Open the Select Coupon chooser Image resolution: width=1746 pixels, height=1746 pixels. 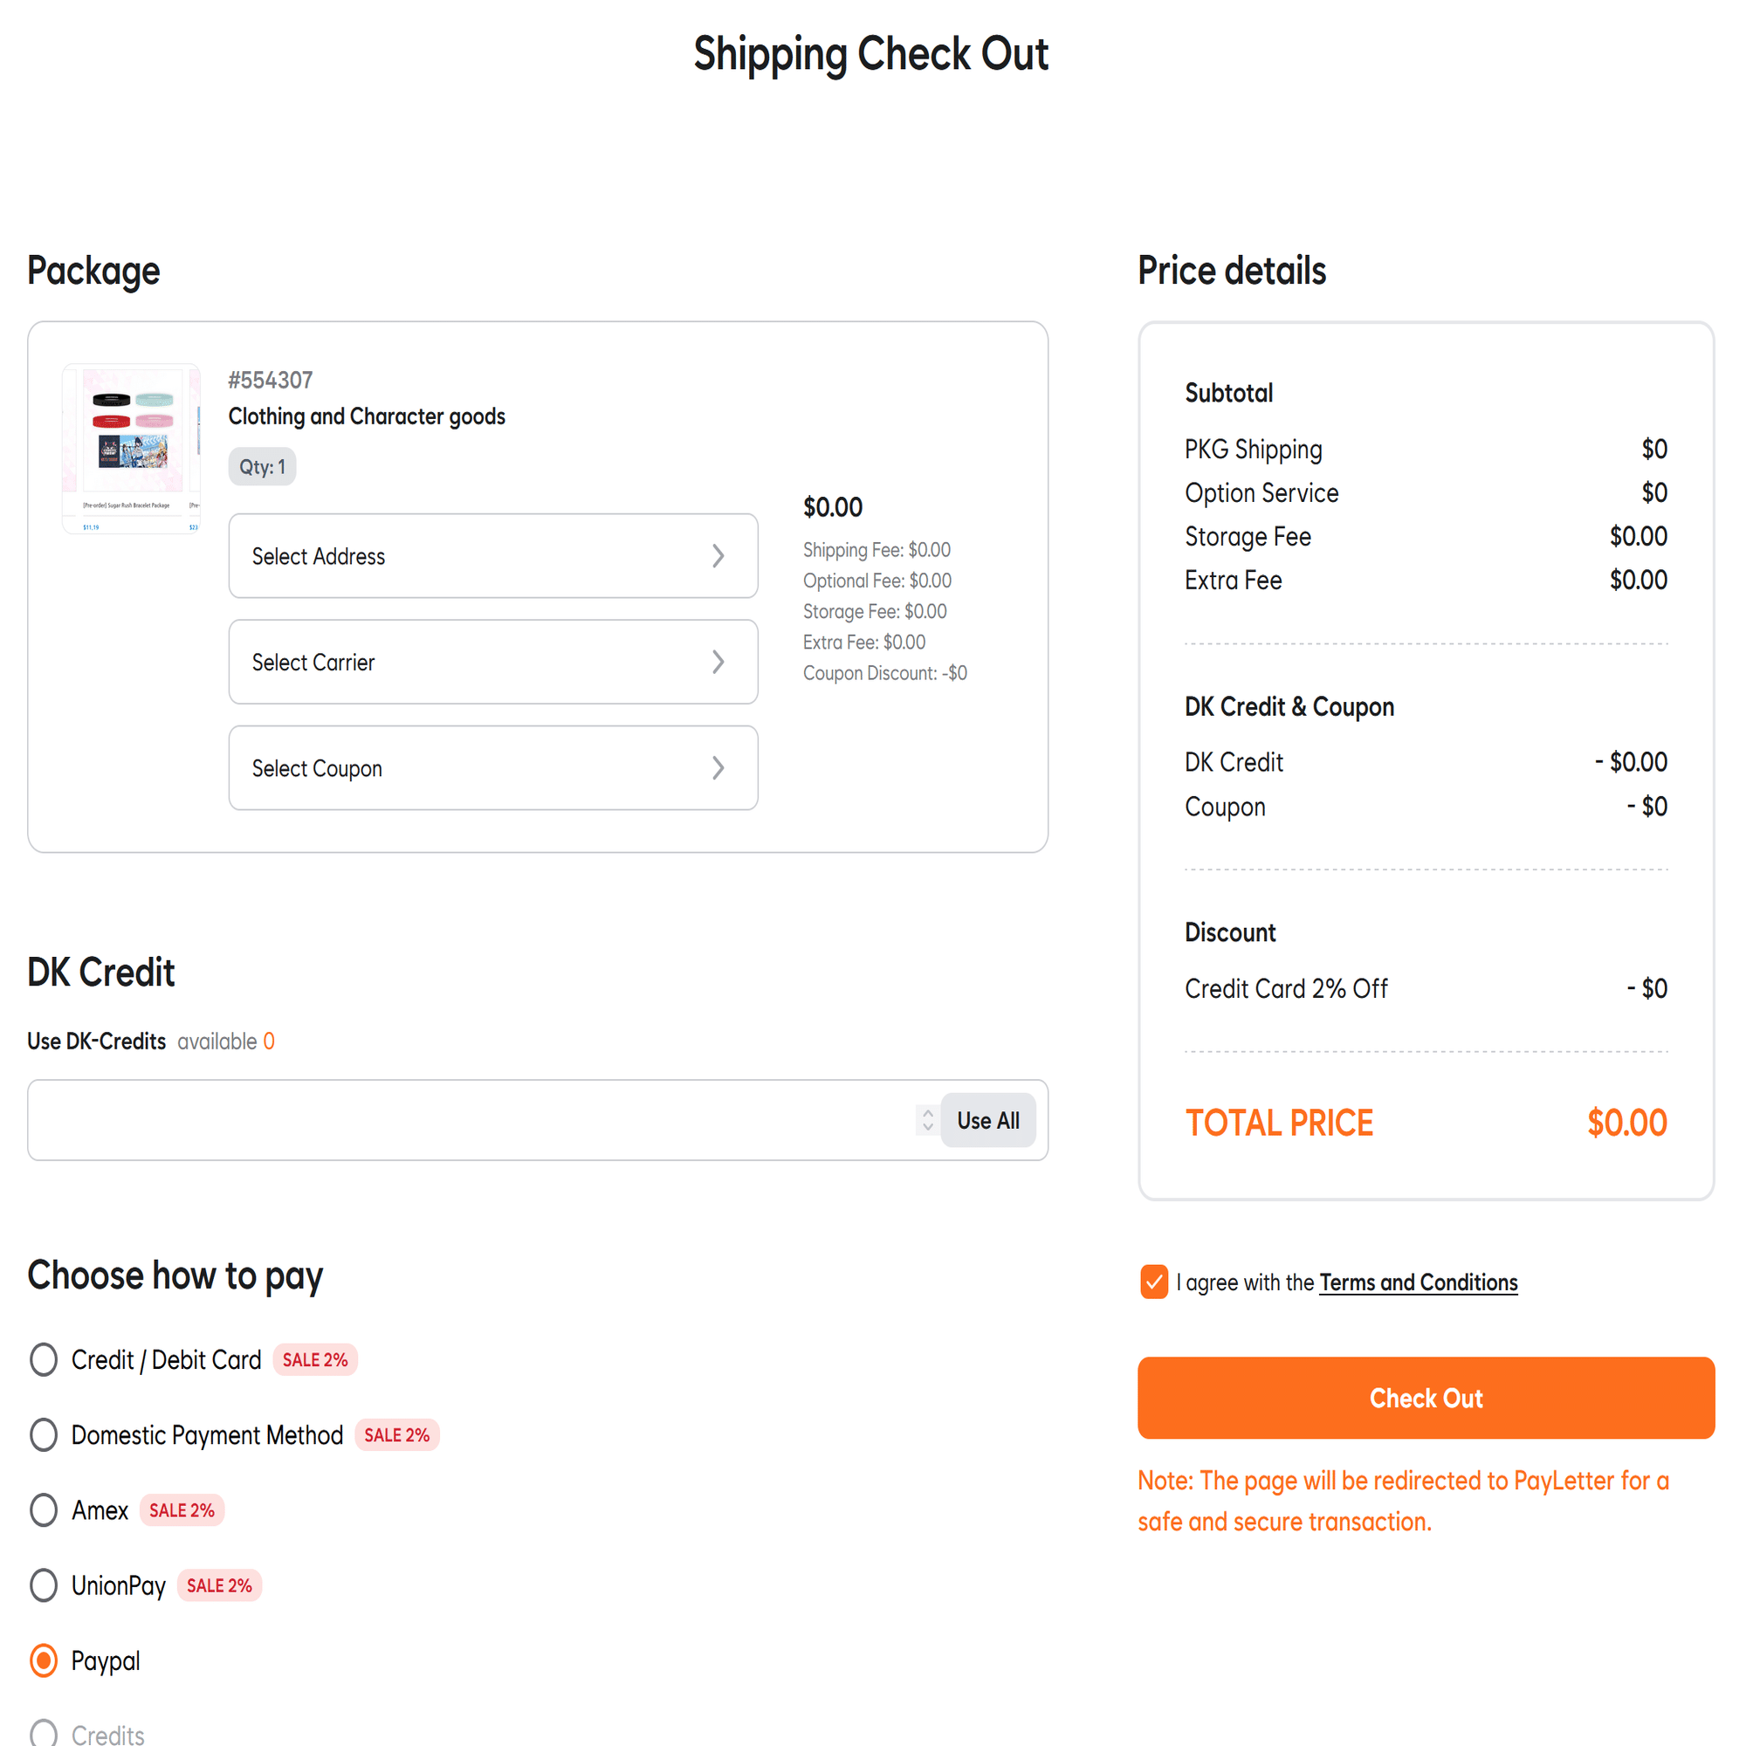(x=492, y=767)
